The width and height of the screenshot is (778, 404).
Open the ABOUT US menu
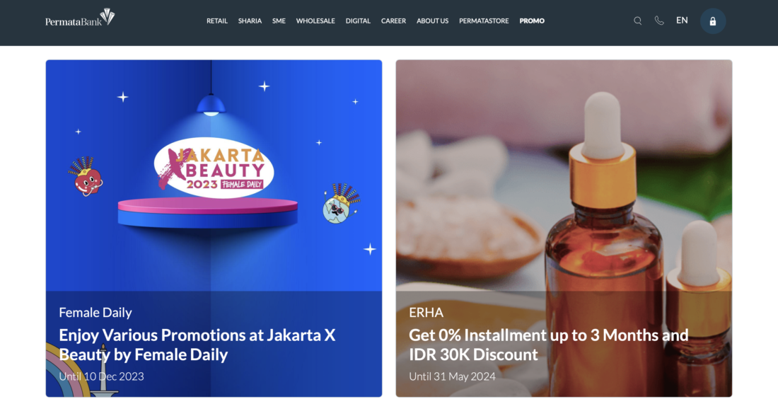click(x=432, y=21)
